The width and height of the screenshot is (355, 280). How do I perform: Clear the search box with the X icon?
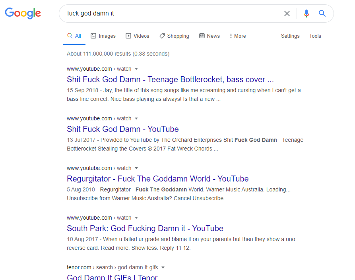[x=287, y=14]
